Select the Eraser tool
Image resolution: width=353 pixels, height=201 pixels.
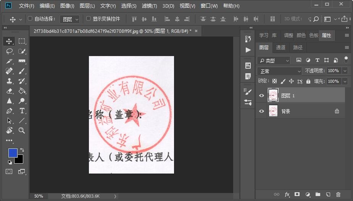(9, 91)
